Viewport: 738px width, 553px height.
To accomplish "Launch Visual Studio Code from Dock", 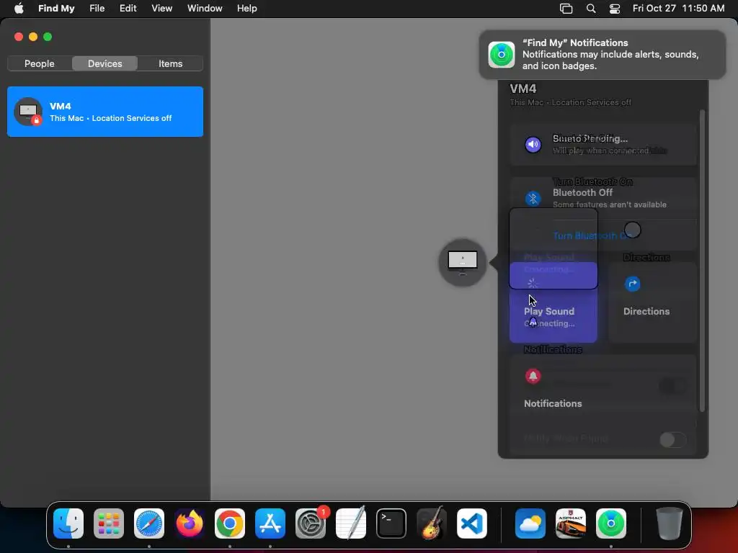I will [472, 523].
